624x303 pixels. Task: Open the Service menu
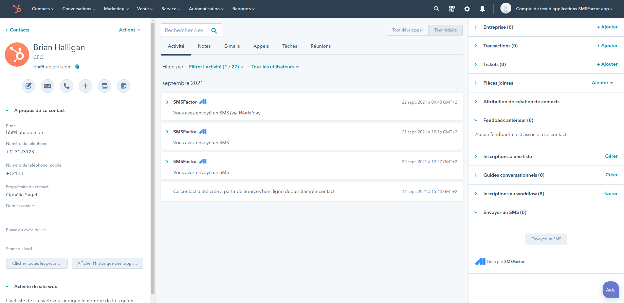(171, 9)
